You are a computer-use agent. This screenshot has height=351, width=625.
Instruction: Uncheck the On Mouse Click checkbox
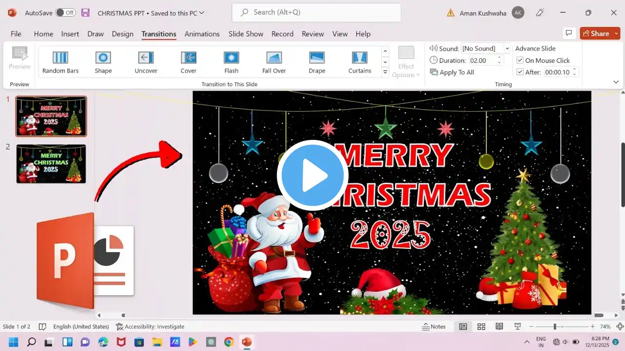520,60
